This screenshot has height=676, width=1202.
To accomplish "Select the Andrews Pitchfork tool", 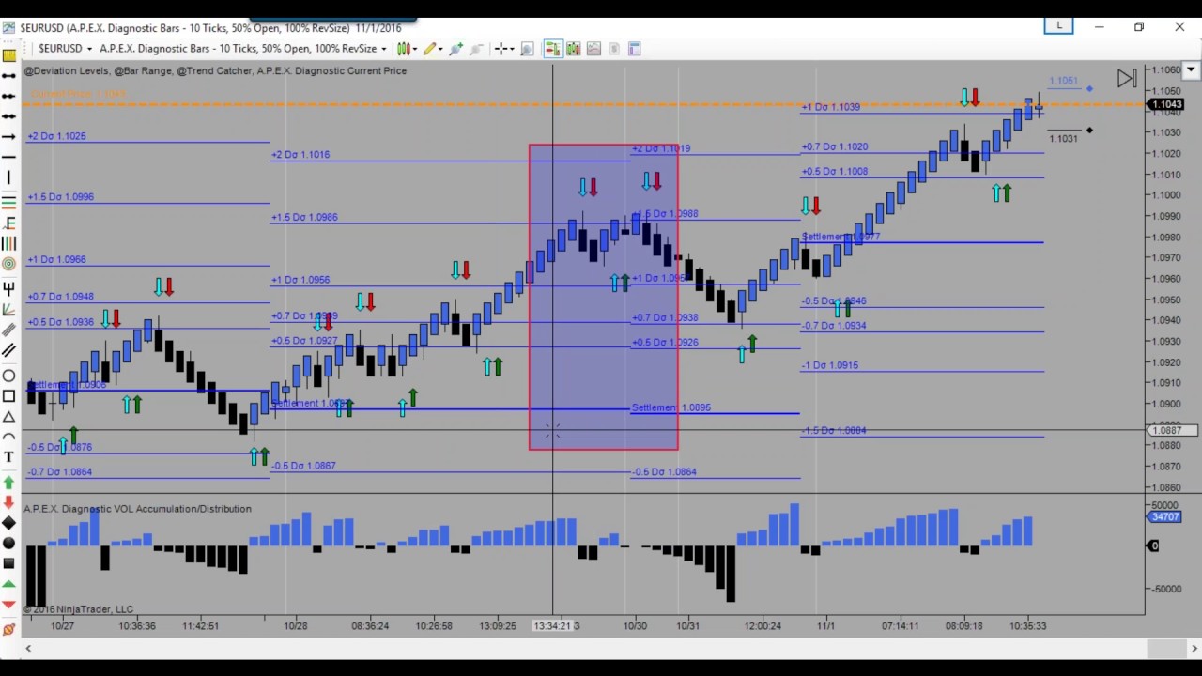I will pyautogui.click(x=8, y=288).
